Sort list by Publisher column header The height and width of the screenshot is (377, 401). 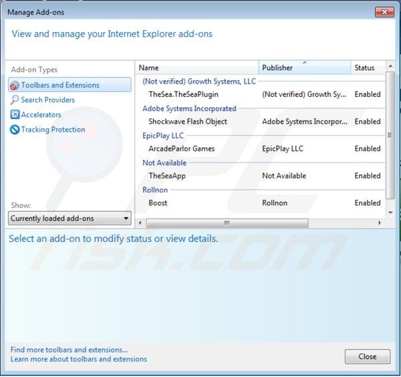[x=304, y=68]
